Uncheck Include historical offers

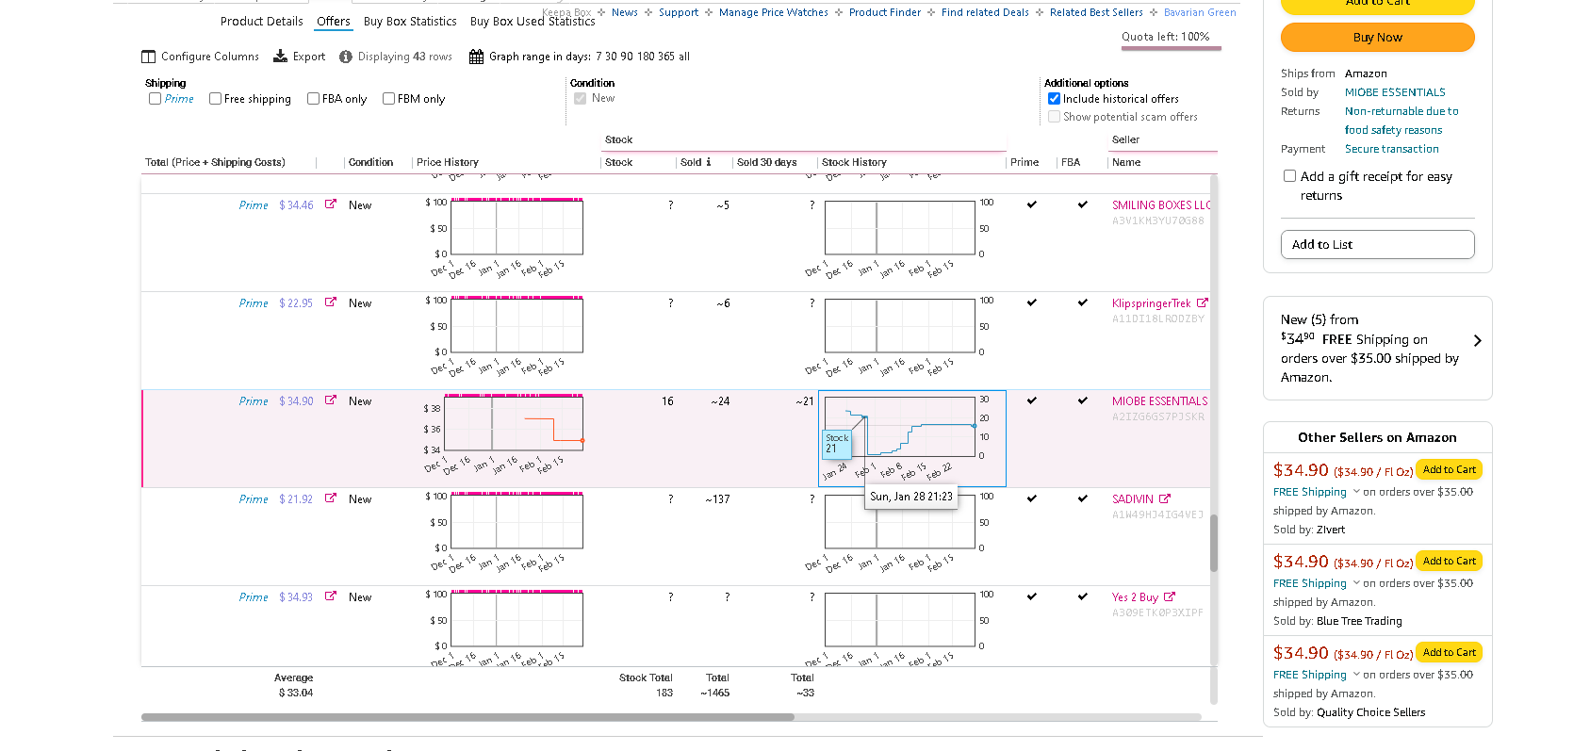(x=1054, y=98)
